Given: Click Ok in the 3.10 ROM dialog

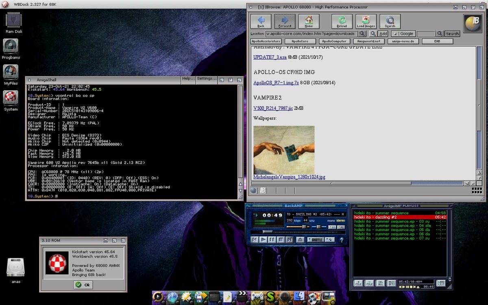Looking at the screenshot, I should pyautogui.click(x=83, y=285).
